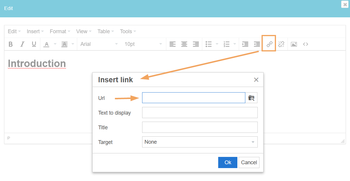Click the Text to display field

(200, 113)
